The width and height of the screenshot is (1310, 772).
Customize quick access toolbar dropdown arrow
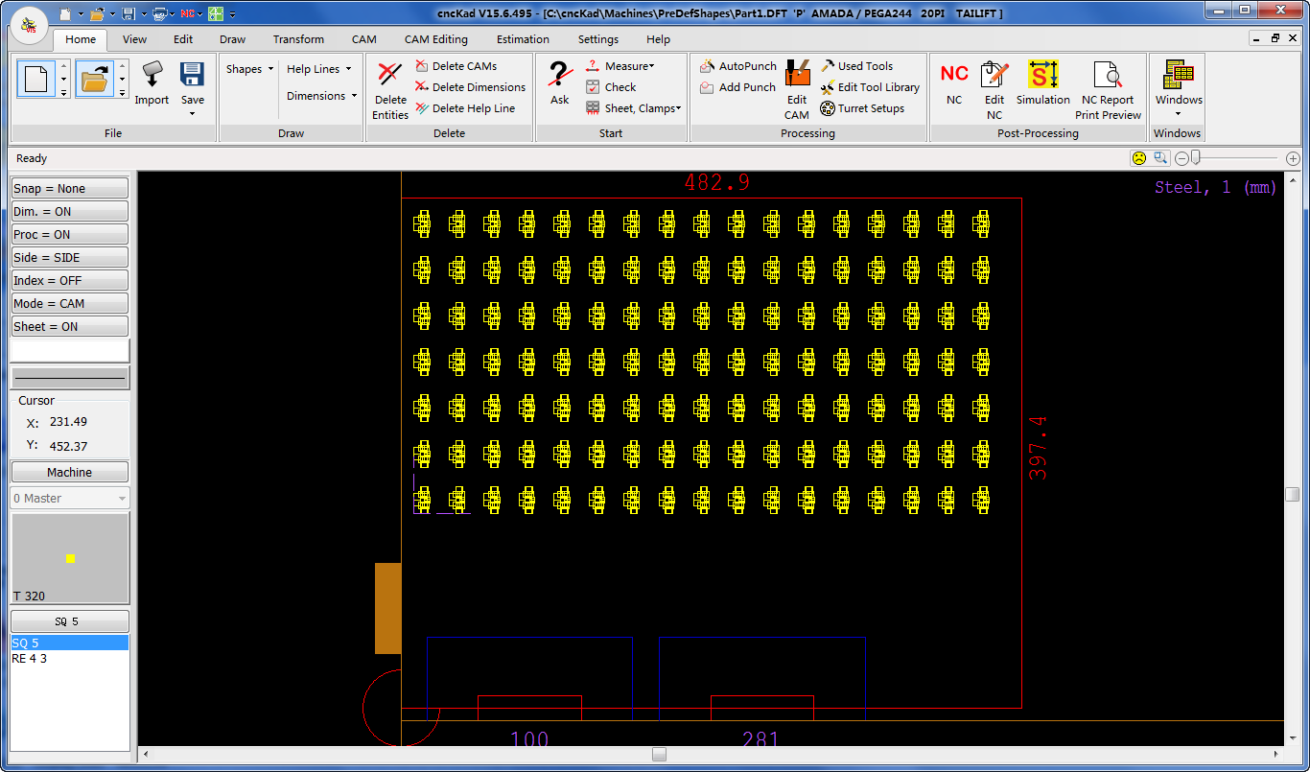(x=233, y=14)
